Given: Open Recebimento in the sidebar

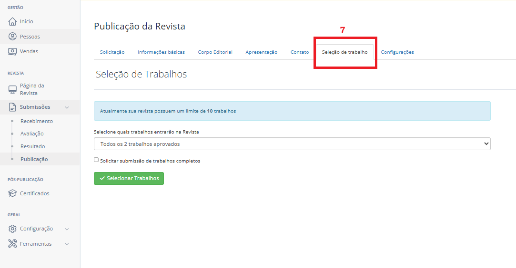Looking at the screenshot, I should 37,121.
